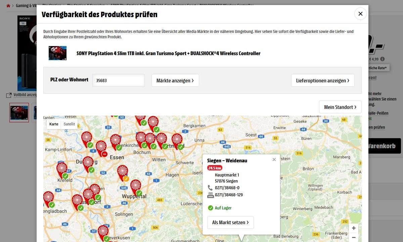Open the Halle-Peißen store link

(x=378, y=113)
